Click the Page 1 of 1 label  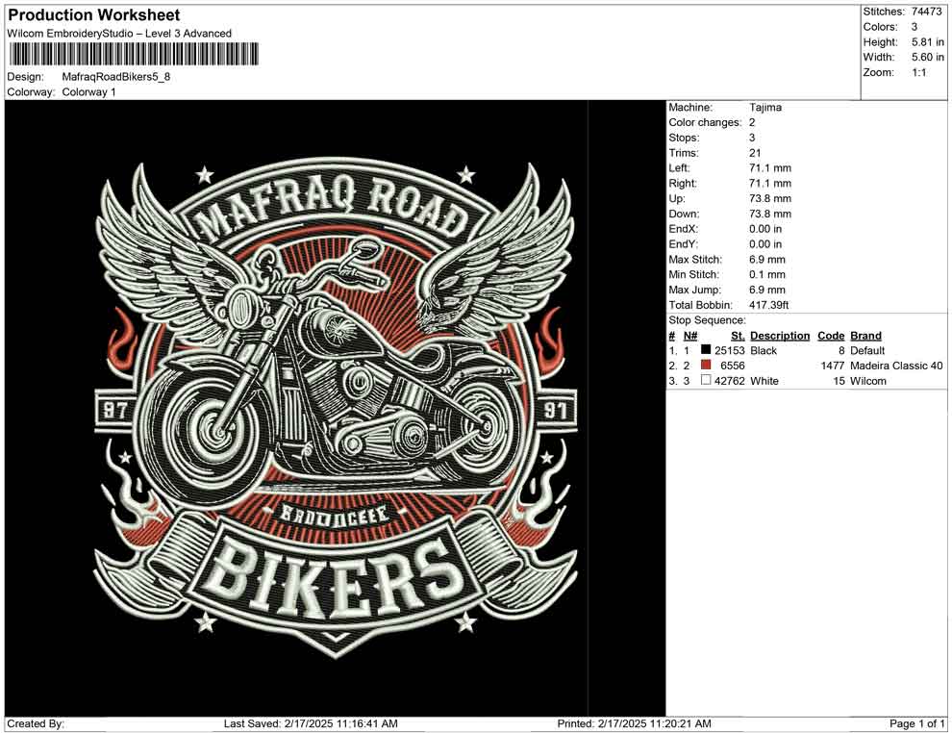coord(917,723)
